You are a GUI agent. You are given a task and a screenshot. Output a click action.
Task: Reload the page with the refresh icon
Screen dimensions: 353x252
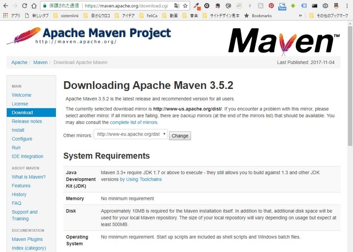coord(24,6)
